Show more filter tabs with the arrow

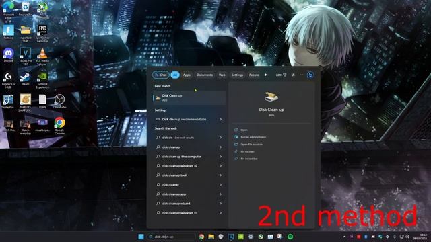[265, 75]
